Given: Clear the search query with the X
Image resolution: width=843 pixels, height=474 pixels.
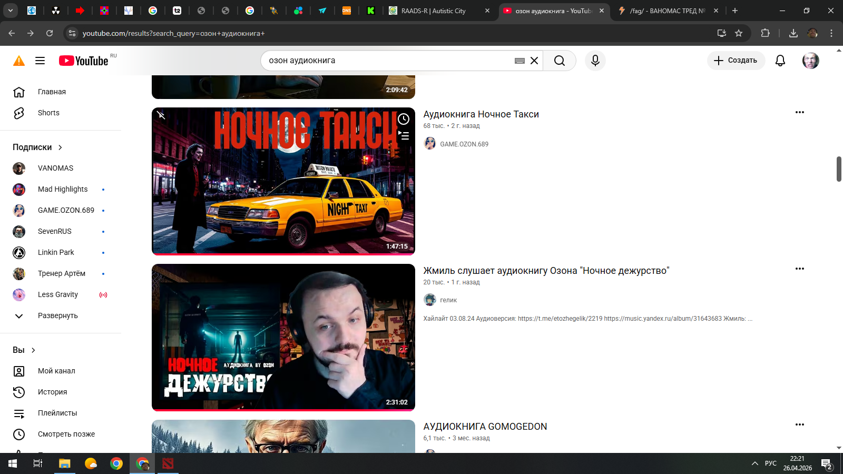Looking at the screenshot, I should pyautogui.click(x=534, y=61).
